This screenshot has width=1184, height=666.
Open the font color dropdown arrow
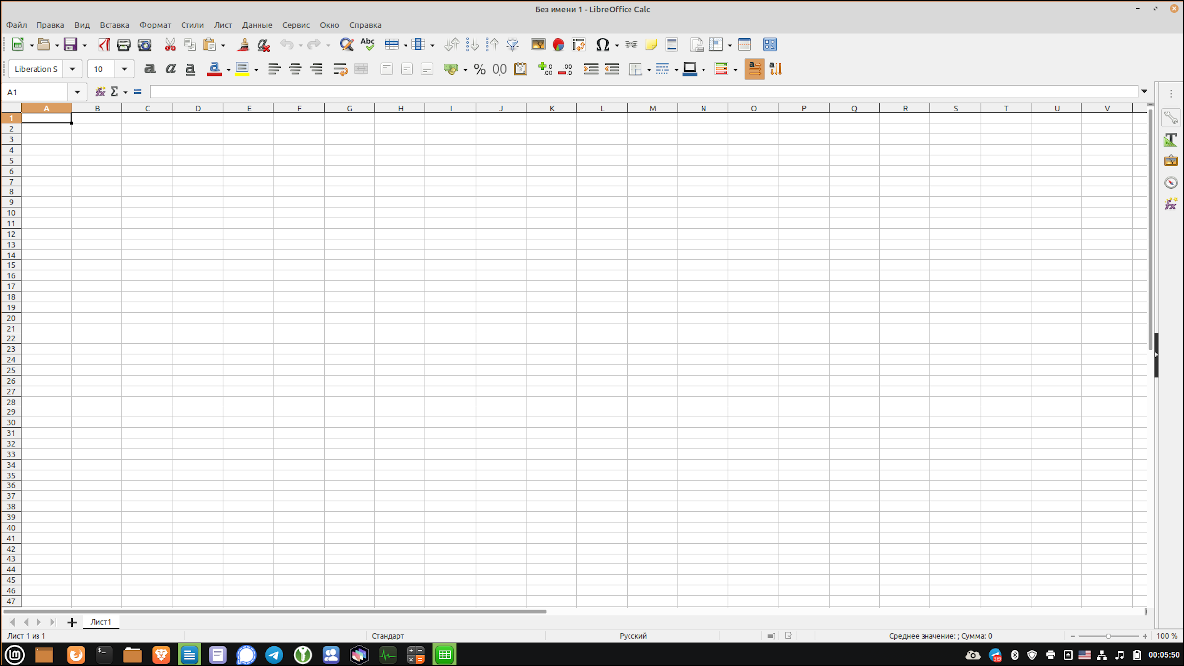(228, 69)
